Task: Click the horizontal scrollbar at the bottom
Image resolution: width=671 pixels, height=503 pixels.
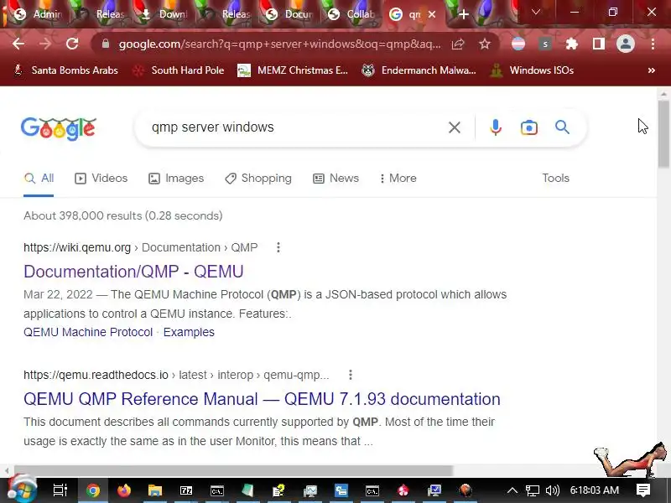Action: [234, 470]
